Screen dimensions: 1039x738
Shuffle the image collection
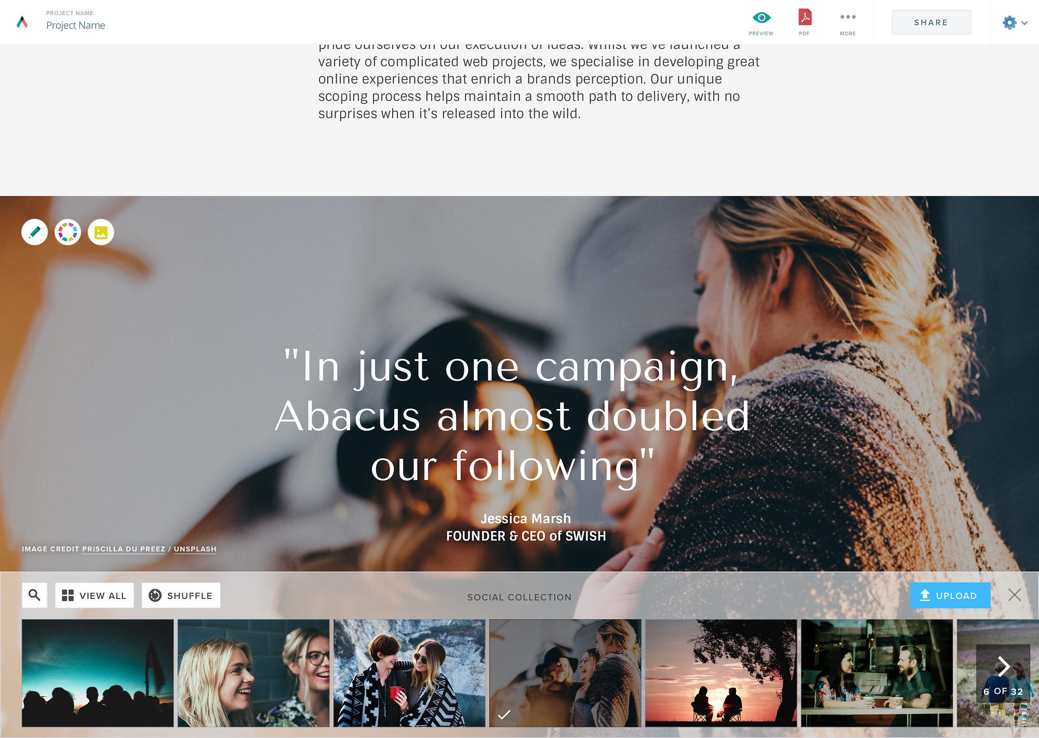tap(181, 595)
